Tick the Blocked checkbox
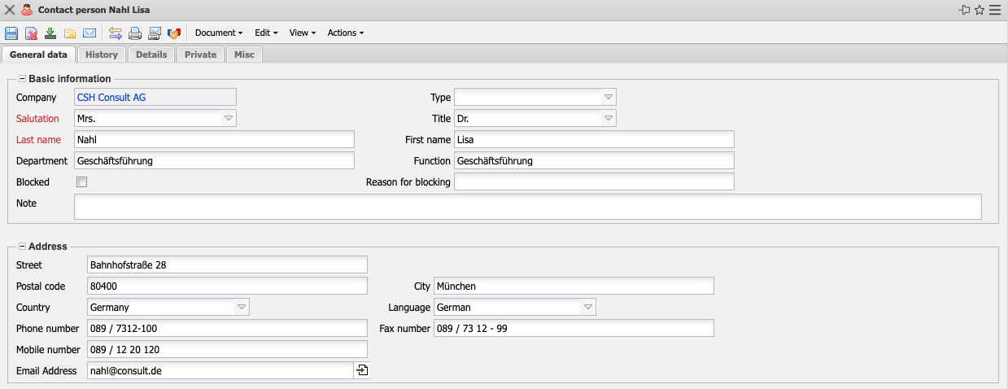Image resolution: width=1008 pixels, height=389 pixels. pos(81,182)
